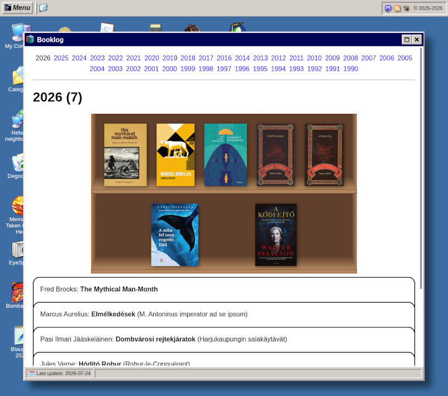
Task: Click the copyright 2025-2026 tray text
Action: pos(428,8)
